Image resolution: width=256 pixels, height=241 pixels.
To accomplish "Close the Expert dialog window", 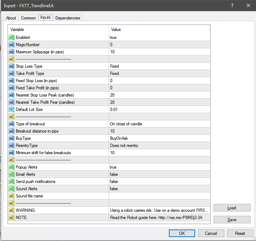I will [248, 5].
